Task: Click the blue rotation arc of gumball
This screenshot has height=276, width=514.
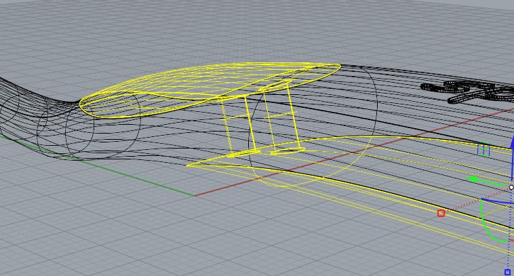Action: (498, 201)
